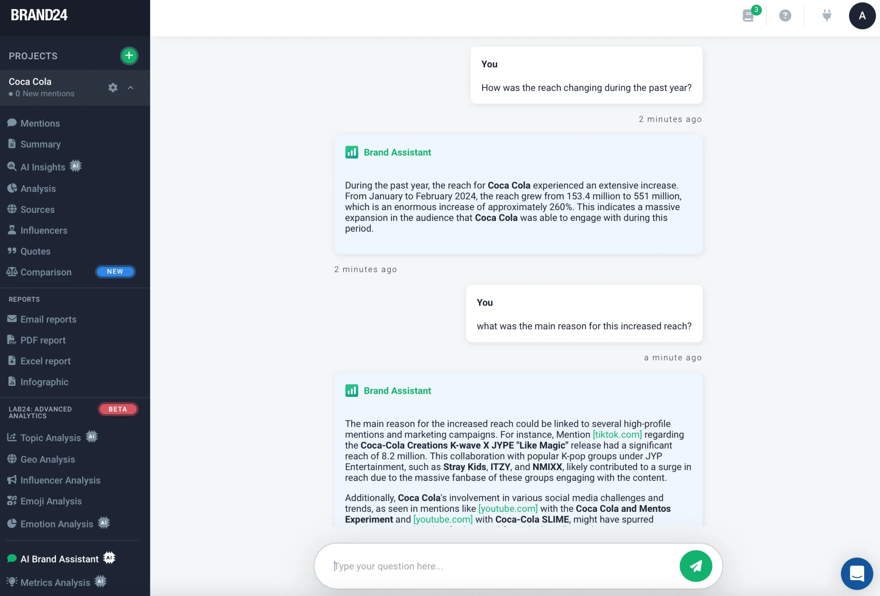Image resolution: width=880 pixels, height=596 pixels.
Task: Open the user avatar account menu
Action: [x=862, y=16]
